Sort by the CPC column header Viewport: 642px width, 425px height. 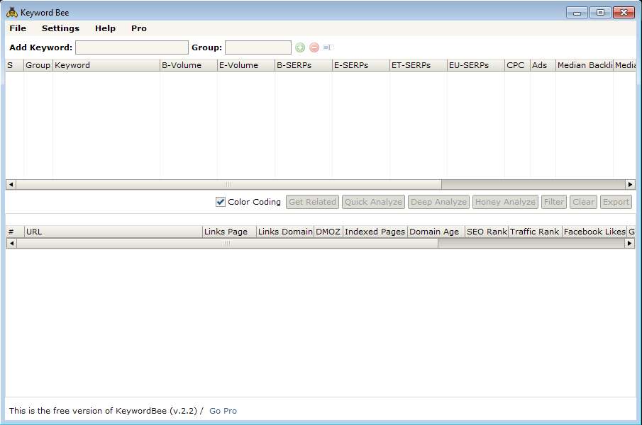click(x=518, y=65)
